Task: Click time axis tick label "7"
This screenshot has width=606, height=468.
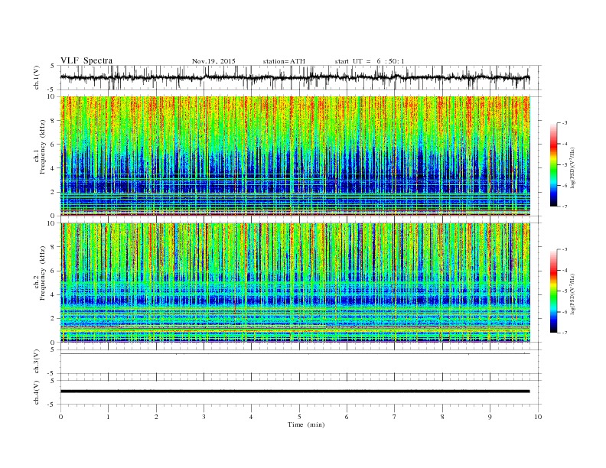Action: [x=395, y=417]
